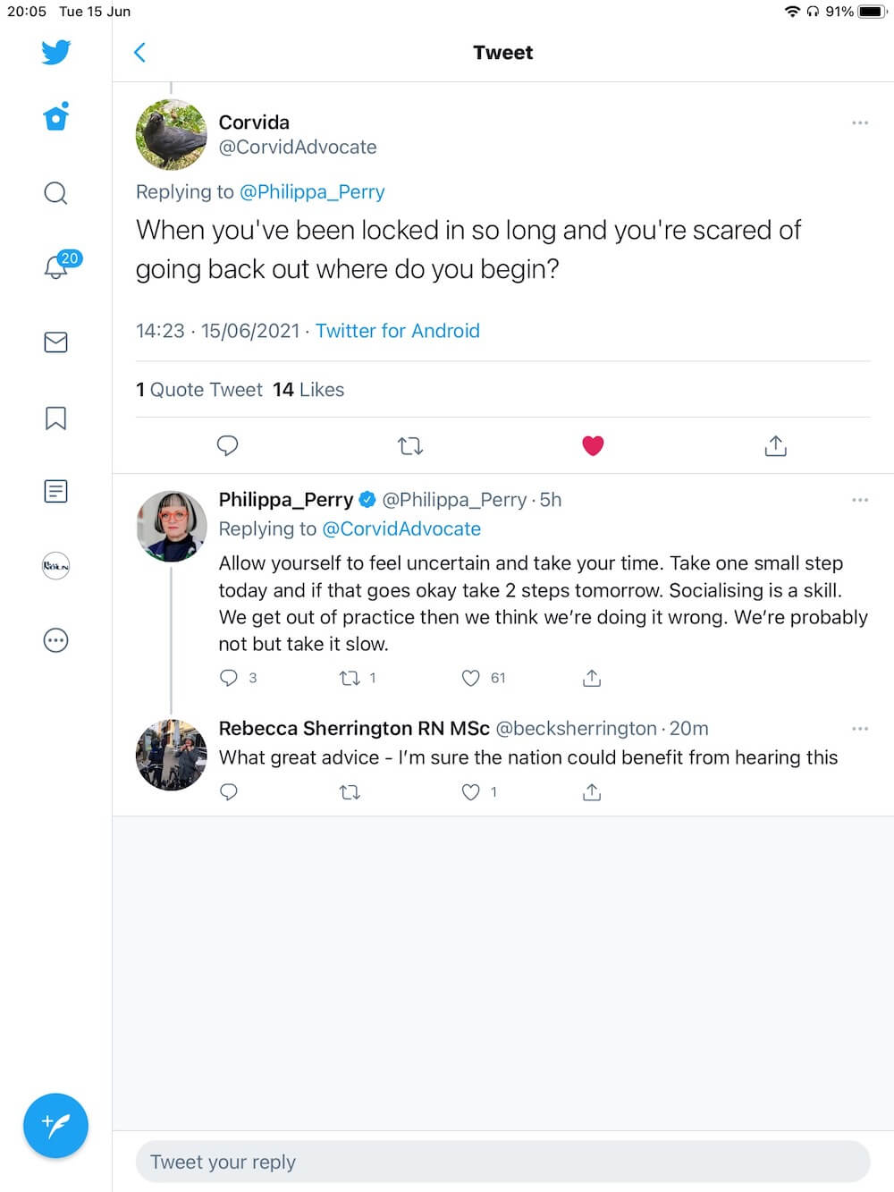Tap the Tweet your reply field

pyautogui.click(x=502, y=1162)
